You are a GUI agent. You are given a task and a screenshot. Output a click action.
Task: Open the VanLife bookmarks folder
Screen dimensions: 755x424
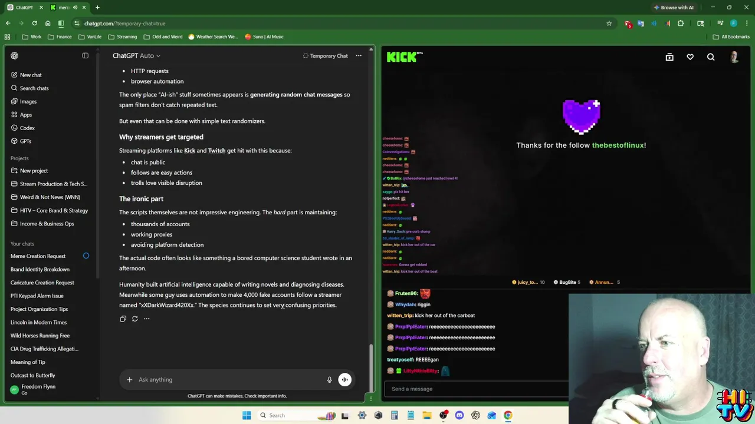[89, 37]
